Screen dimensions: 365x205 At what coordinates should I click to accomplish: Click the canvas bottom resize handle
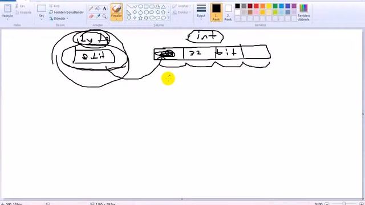(182, 199)
